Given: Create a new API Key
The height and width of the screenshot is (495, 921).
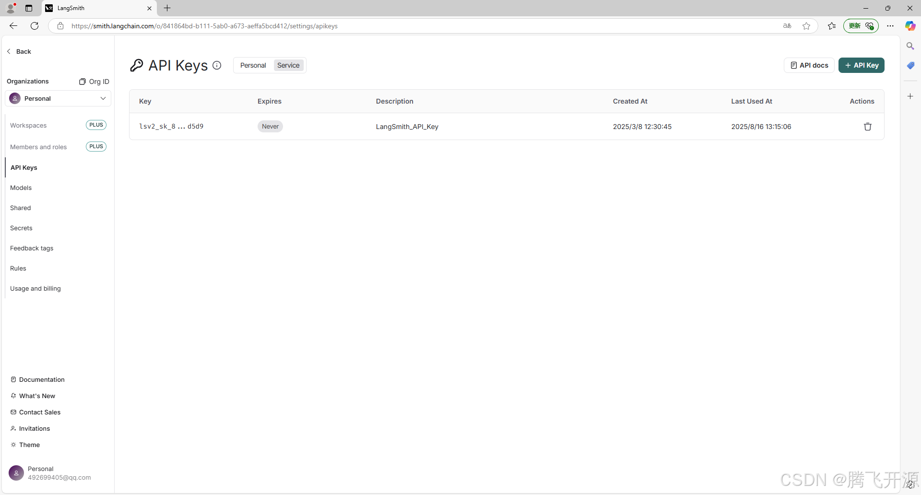Looking at the screenshot, I should (861, 65).
